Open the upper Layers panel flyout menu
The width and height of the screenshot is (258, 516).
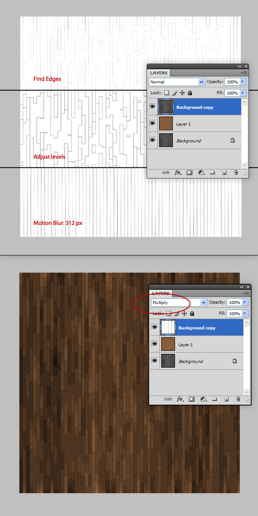pos(244,73)
